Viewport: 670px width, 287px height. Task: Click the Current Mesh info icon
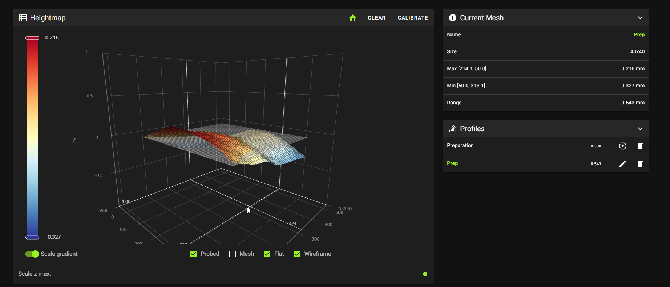452,18
